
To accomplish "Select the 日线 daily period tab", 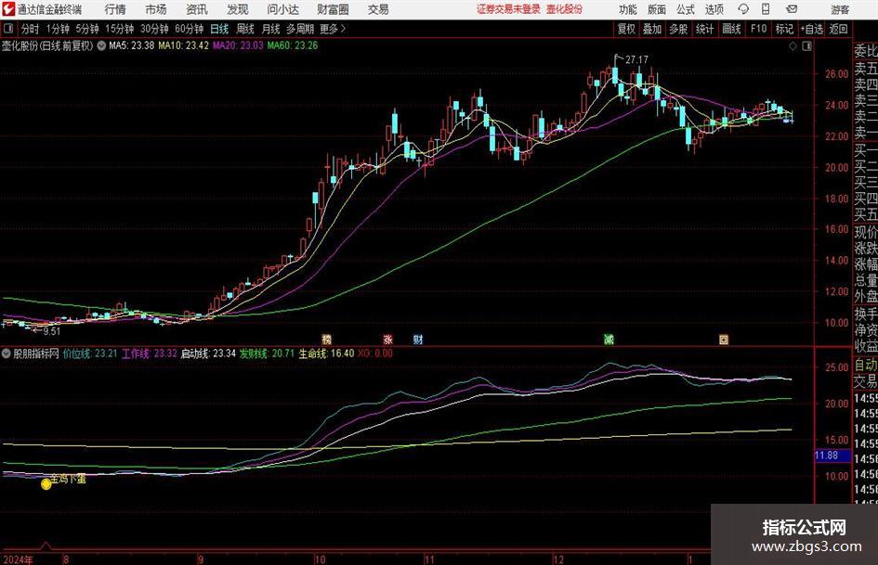I will tap(219, 29).
